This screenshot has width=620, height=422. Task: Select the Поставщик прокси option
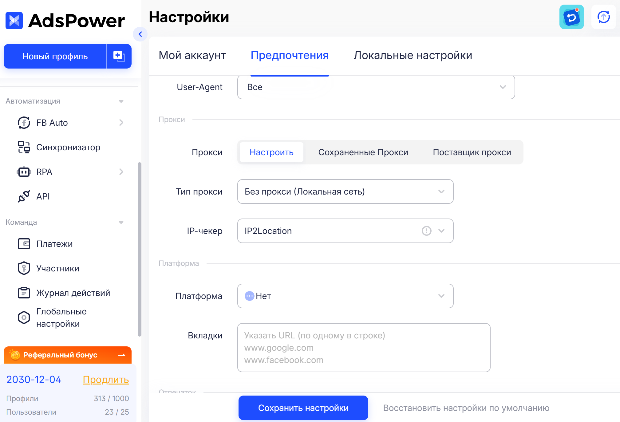472,152
